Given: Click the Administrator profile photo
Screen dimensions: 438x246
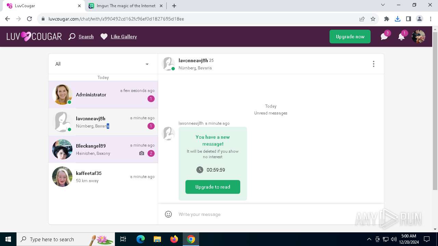Looking at the screenshot, I should pos(62,95).
